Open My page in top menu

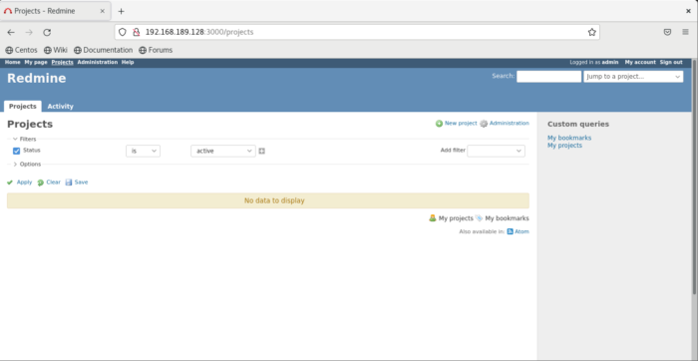tap(36, 62)
